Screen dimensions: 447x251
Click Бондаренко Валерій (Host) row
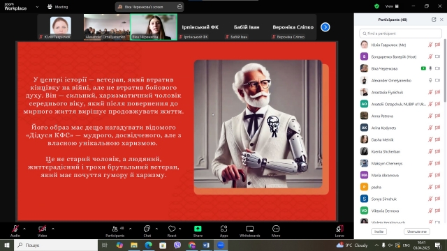coord(400,56)
